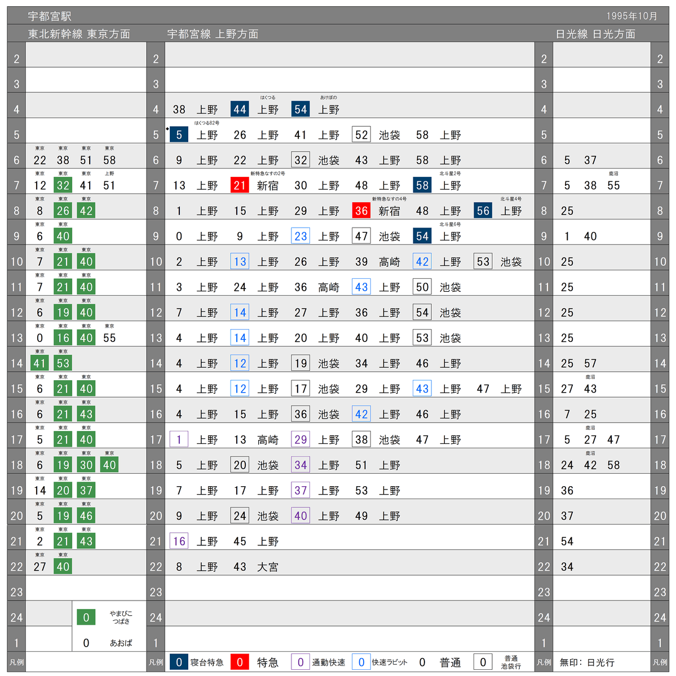676x676 pixels.
Task: Click the 11時 36 高崎 departure
Action: tap(301, 287)
